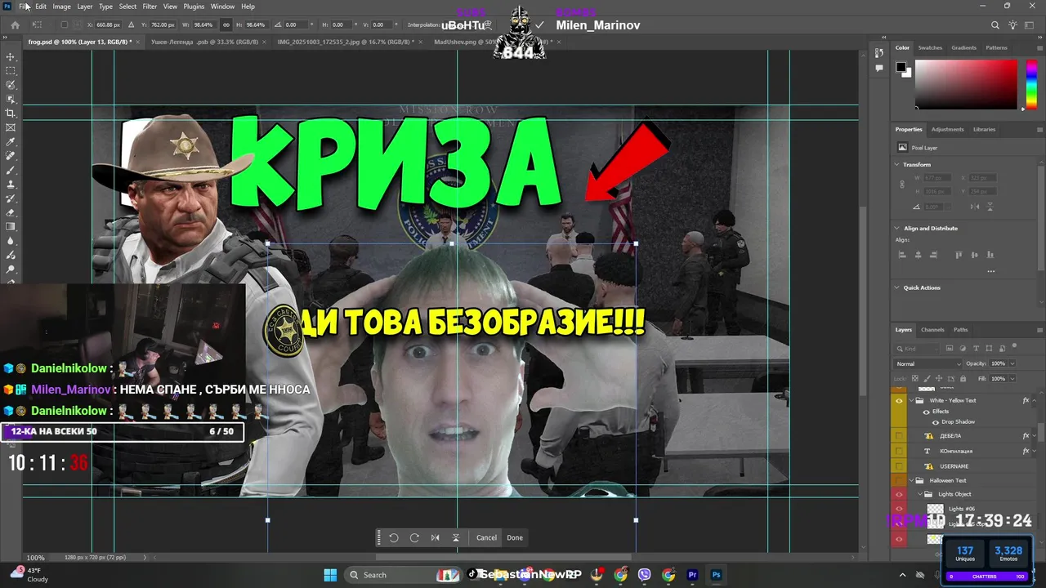The width and height of the screenshot is (1046, 588).
Task: Collapse the Halloween Text group
Action: point(911,480)
